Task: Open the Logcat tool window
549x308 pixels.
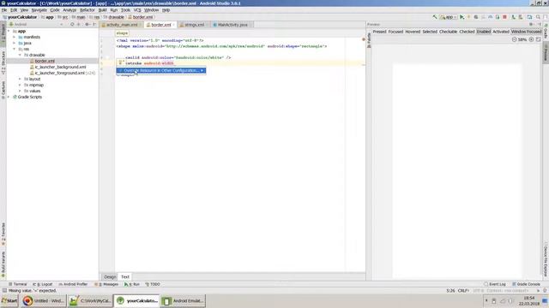Action: click(42, 284)
